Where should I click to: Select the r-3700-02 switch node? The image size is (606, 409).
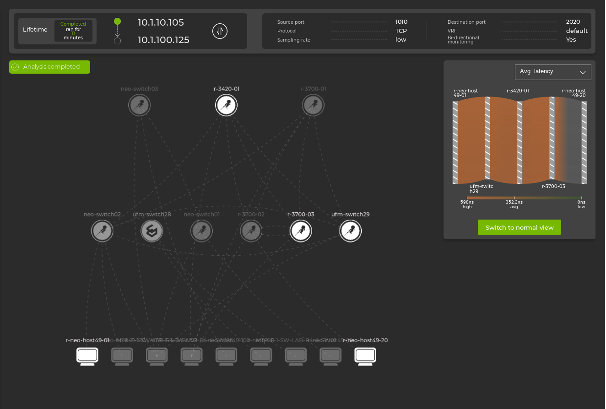(x=251, y=231)
